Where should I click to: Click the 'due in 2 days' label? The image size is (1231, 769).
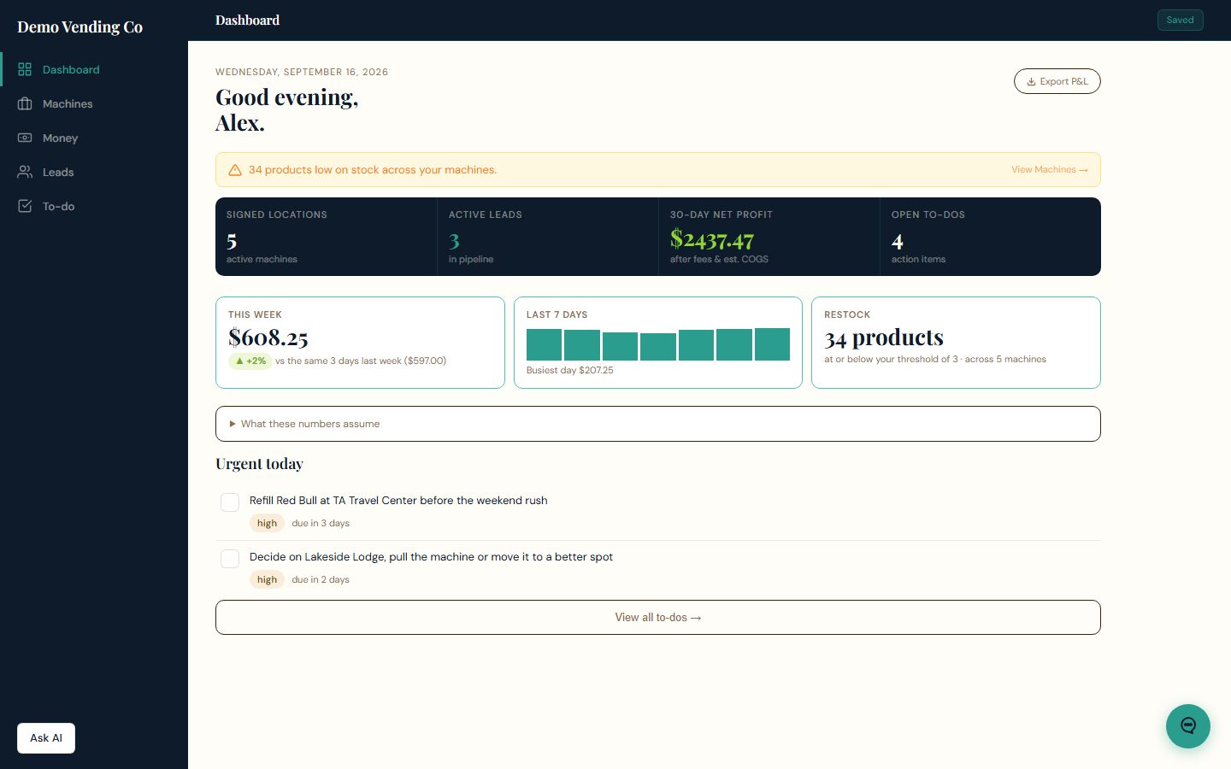[321, 579]
